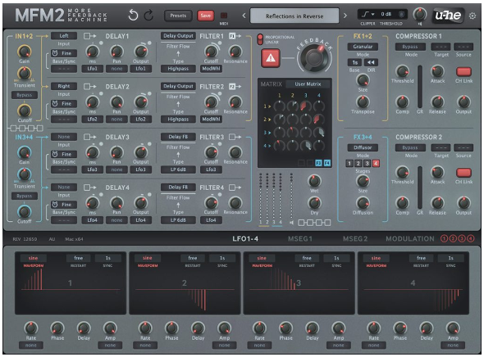Screen dimensions: 484x357
Task: Open the User Matrix selector
Action: pos(308,84)
